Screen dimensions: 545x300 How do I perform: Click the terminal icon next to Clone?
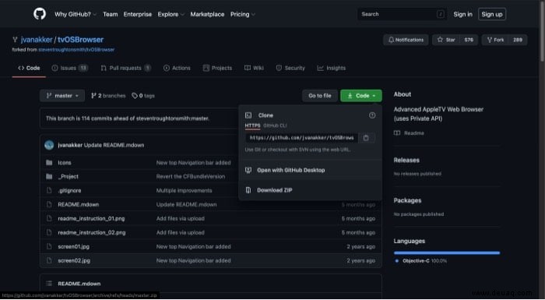coord(248,115)
